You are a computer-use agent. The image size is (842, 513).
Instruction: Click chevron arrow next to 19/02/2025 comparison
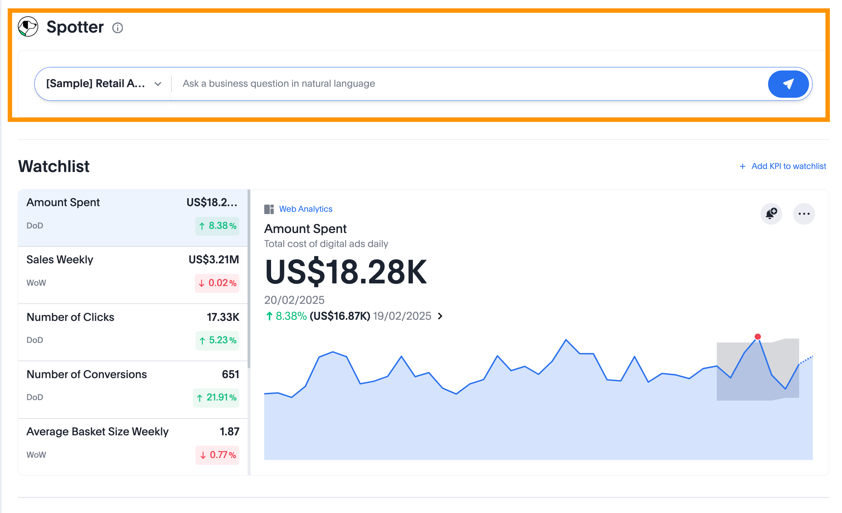tap(440, 316)
